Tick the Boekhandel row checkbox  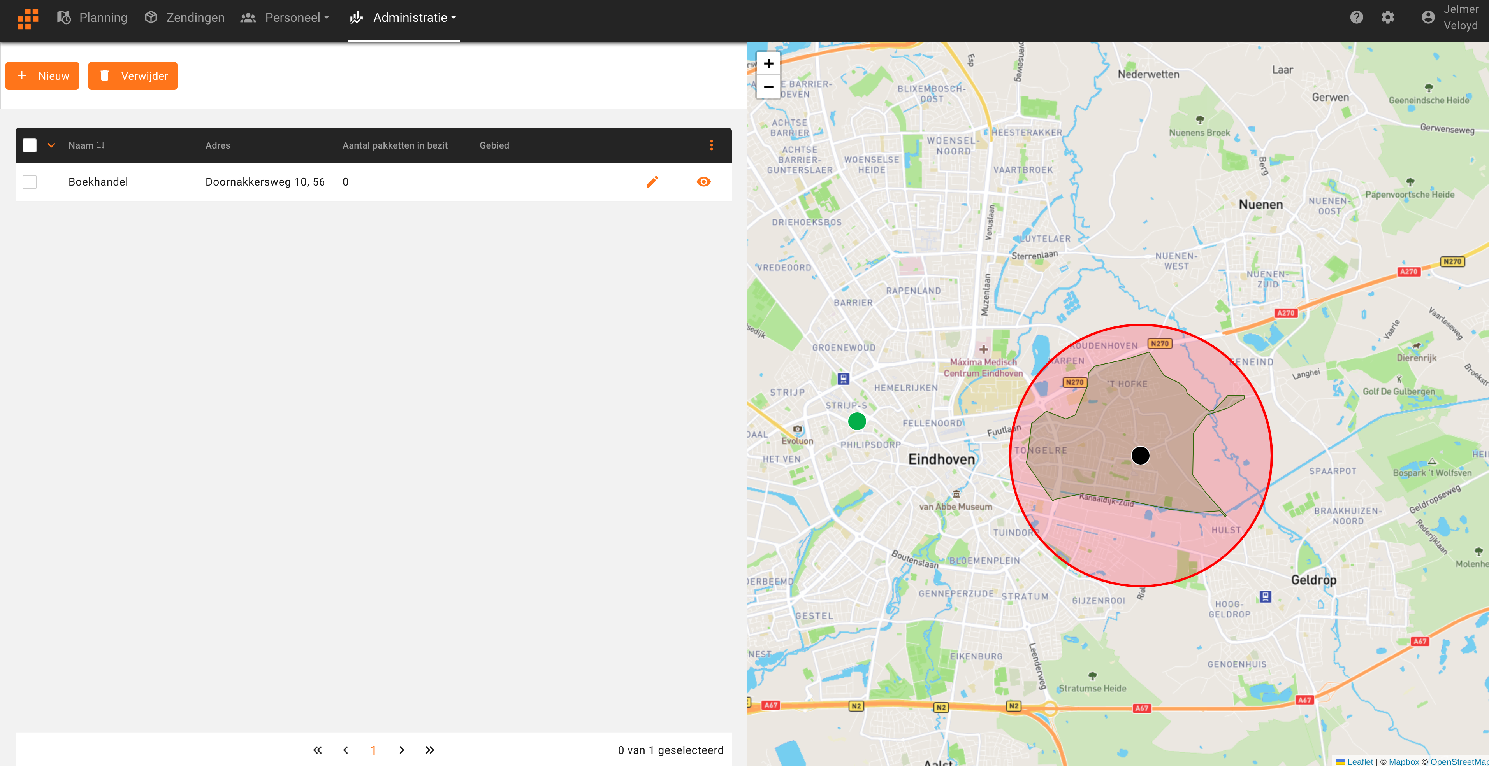[30, 182]
